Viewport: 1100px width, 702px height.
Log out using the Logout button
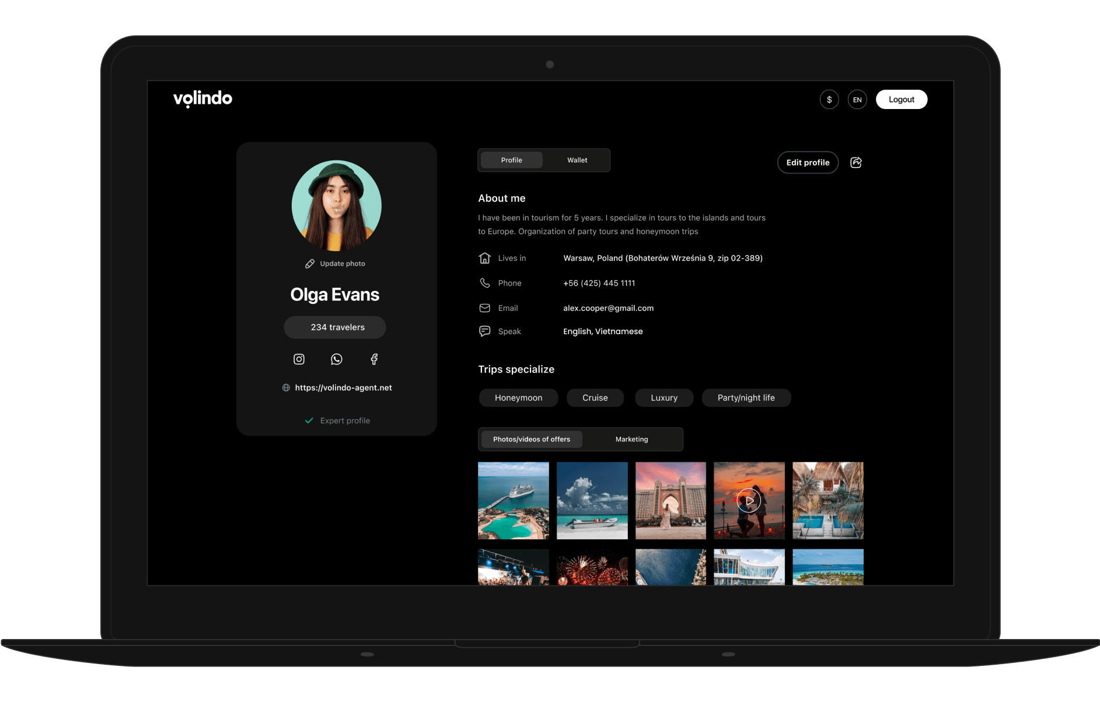point(901,100)
